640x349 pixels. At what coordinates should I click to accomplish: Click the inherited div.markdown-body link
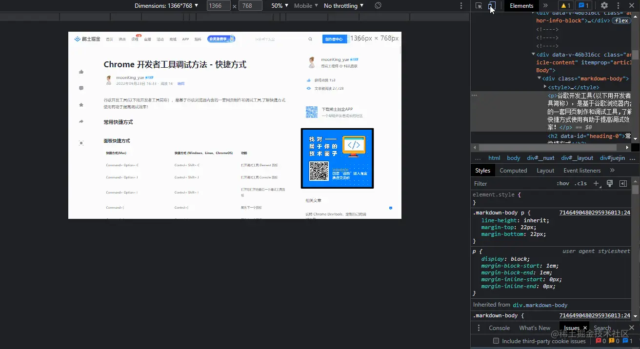click(540, 305)
